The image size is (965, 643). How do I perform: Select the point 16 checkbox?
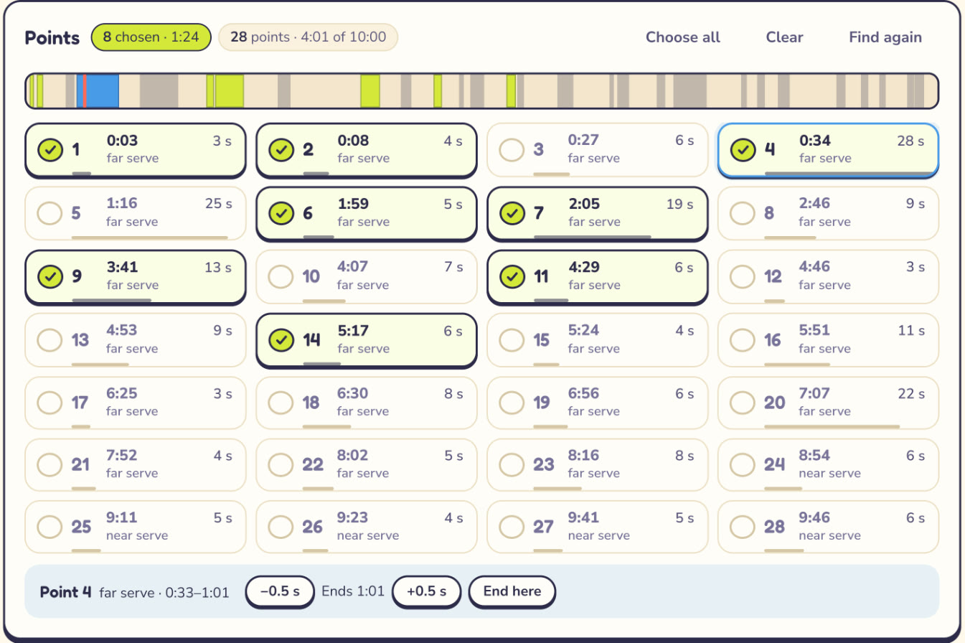(x=743, y=339)
